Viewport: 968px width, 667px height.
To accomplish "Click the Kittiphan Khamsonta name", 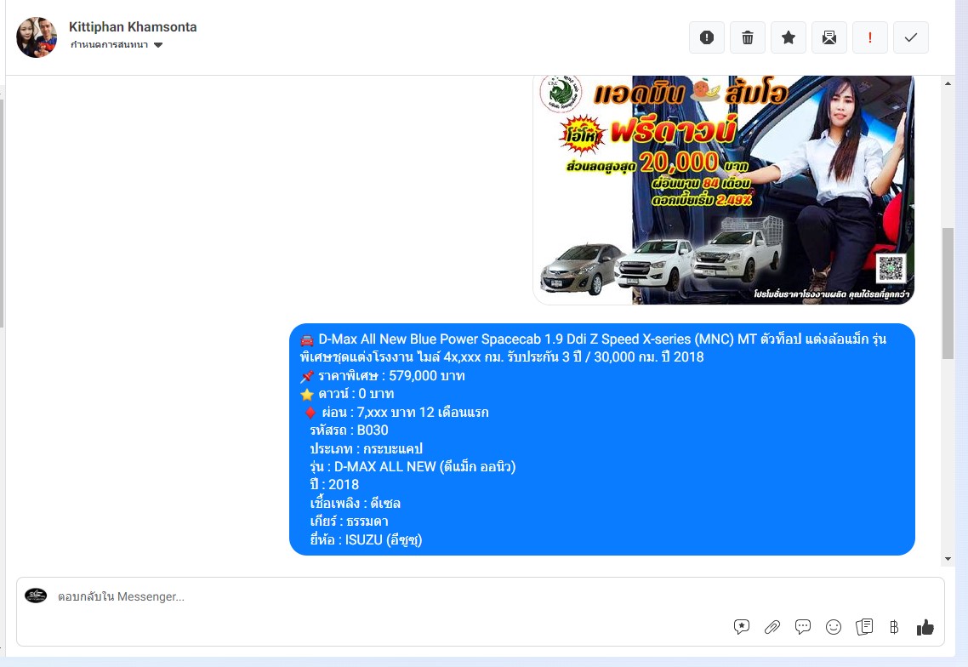I will click(x=133, y=27).
